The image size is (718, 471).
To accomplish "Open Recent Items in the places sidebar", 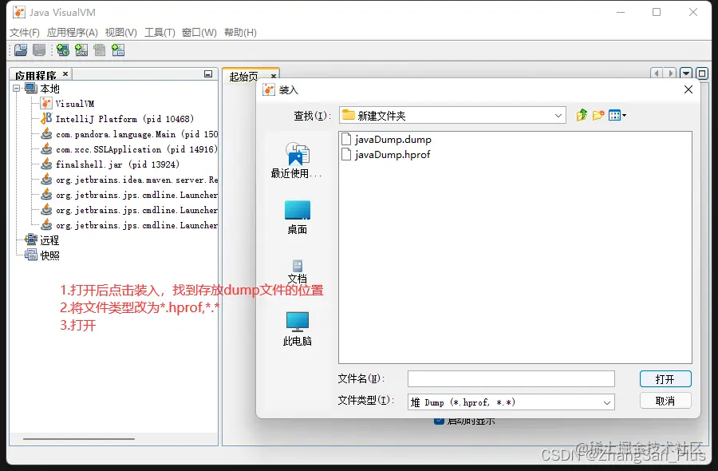I will 297,160.
